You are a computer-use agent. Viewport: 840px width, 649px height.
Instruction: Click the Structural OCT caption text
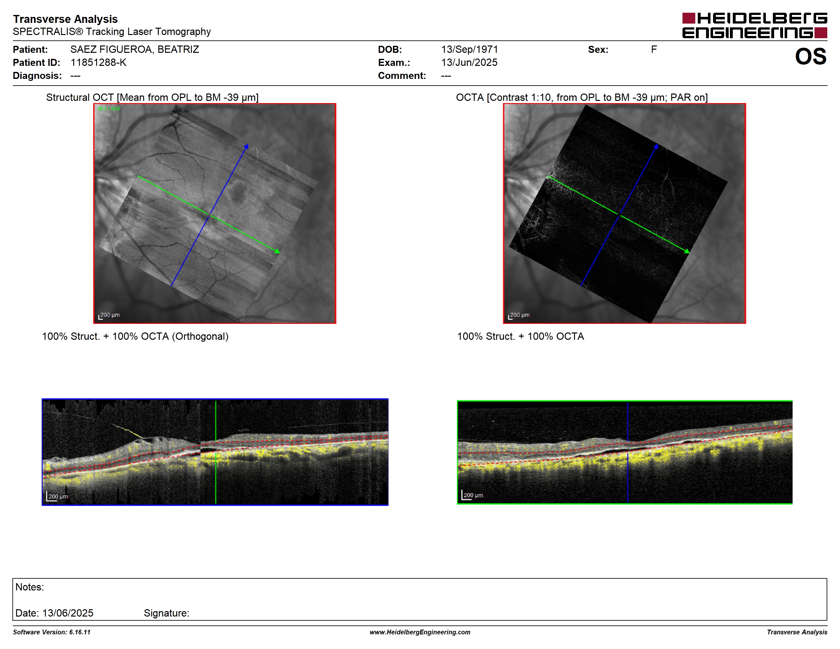152,97
